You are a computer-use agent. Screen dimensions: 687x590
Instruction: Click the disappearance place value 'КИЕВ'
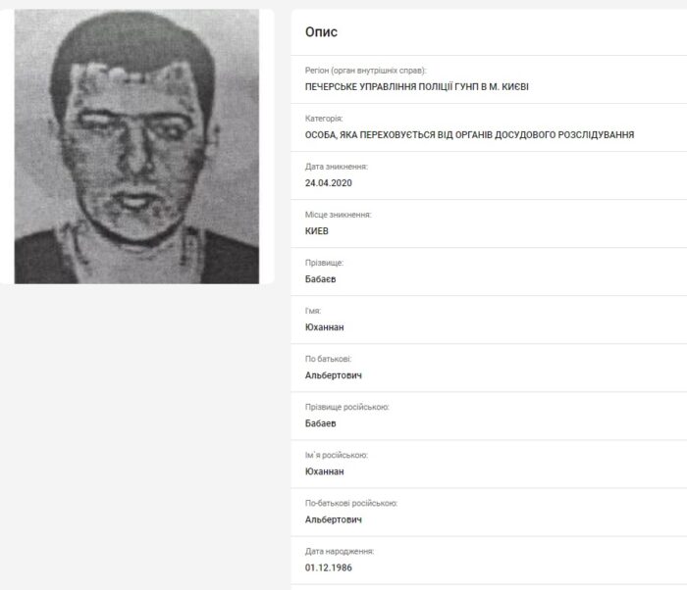coord(316,231)
